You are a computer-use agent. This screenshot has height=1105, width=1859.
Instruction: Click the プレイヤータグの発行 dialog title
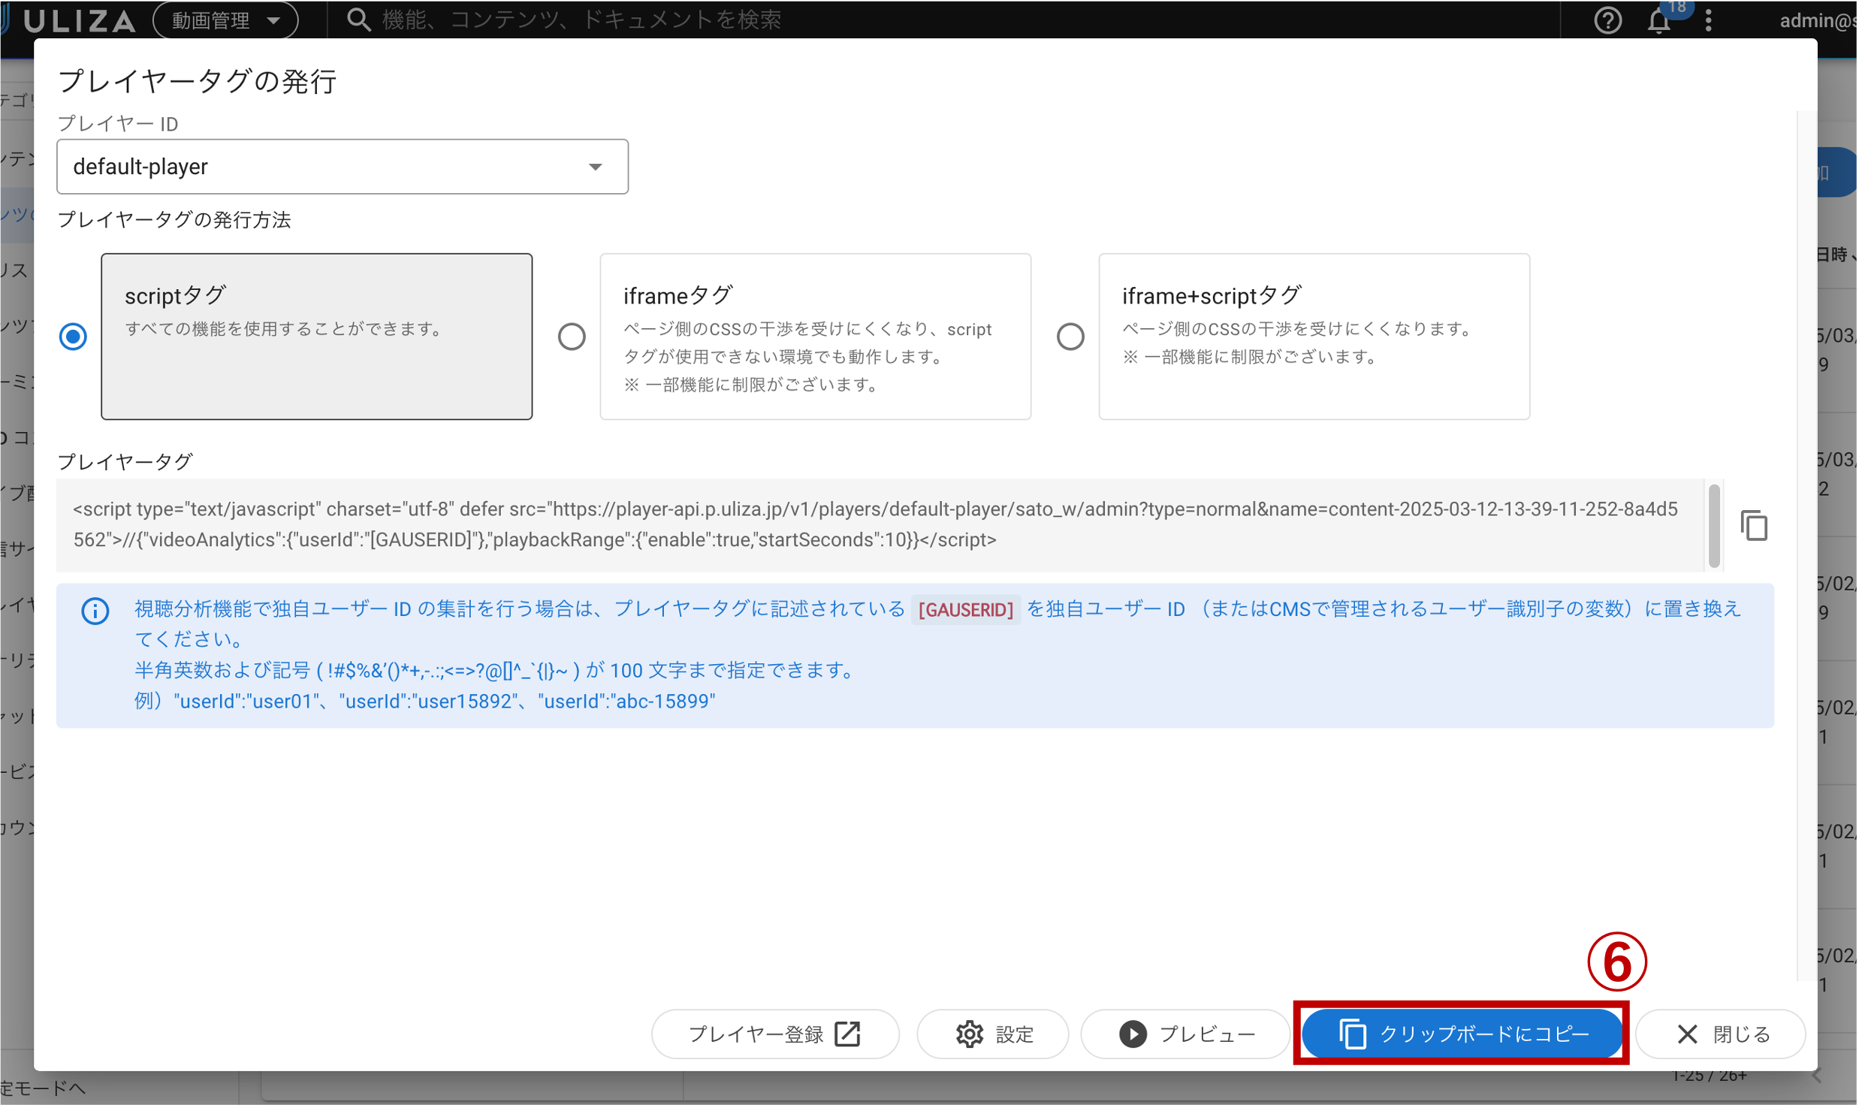198,81
